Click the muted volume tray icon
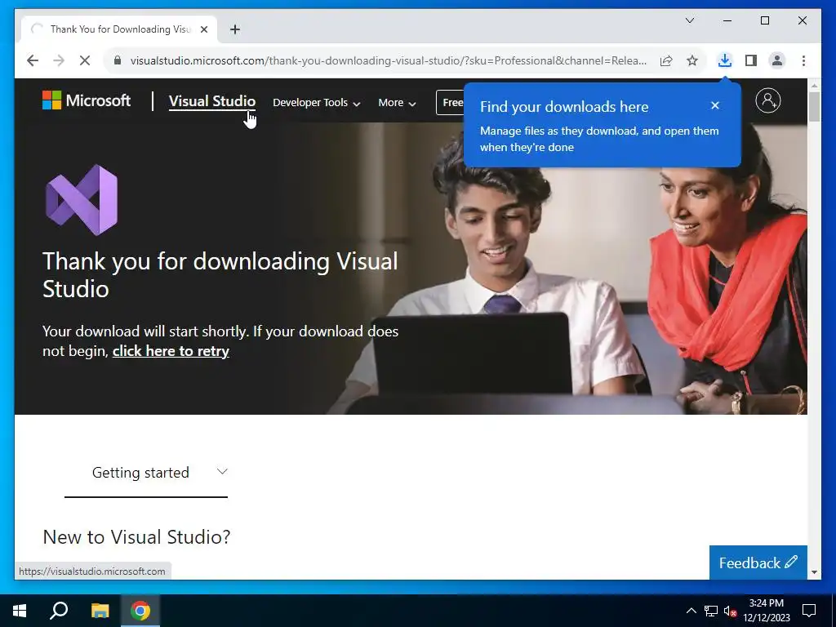This screenshot has width=836, height=627. point(730,611)
